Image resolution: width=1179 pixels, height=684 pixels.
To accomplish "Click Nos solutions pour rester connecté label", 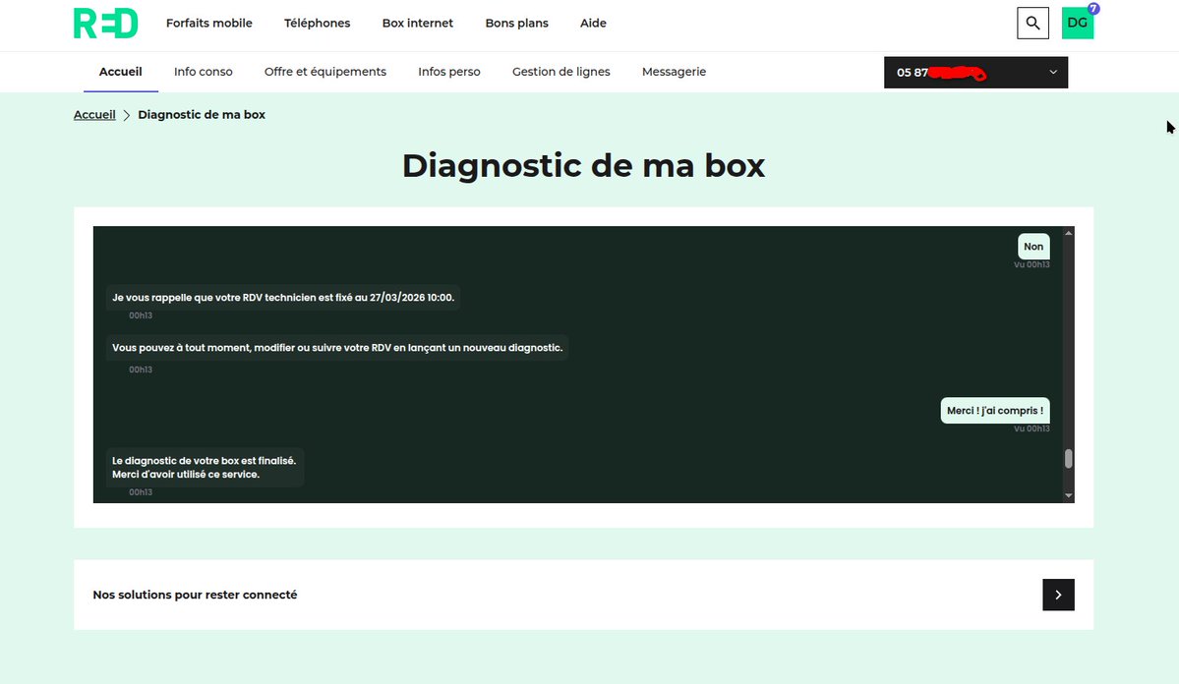I will pyautogui.click(x=195, y=595).
